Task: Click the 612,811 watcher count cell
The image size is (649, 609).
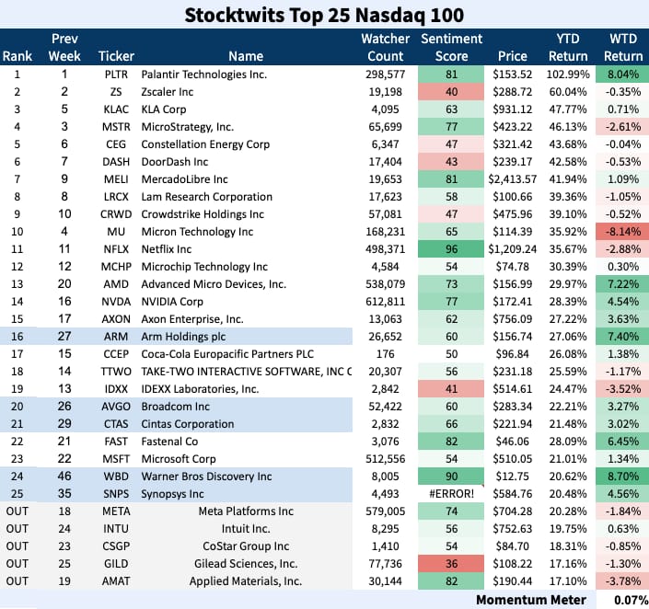Action: tap(386, 302)
